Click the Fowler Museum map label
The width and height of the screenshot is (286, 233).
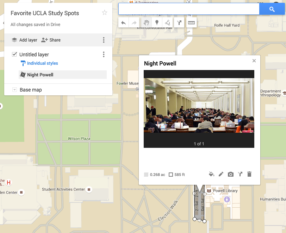(128, 83)
